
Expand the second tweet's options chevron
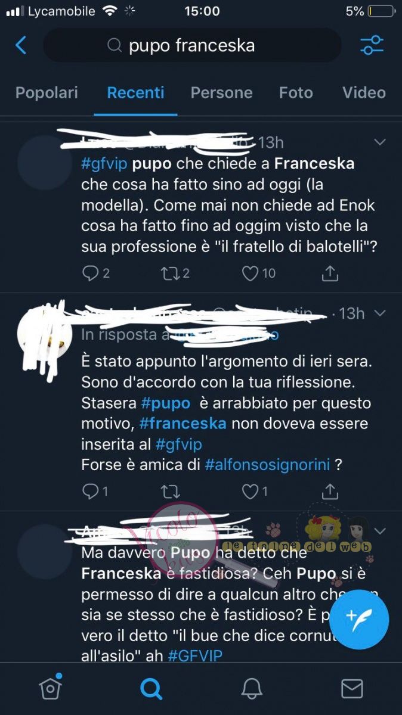[379, 313]
